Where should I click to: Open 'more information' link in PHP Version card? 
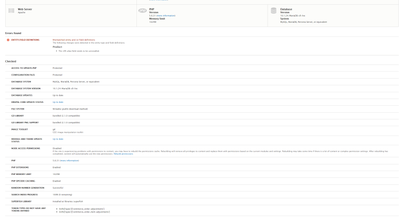(166, 16)
